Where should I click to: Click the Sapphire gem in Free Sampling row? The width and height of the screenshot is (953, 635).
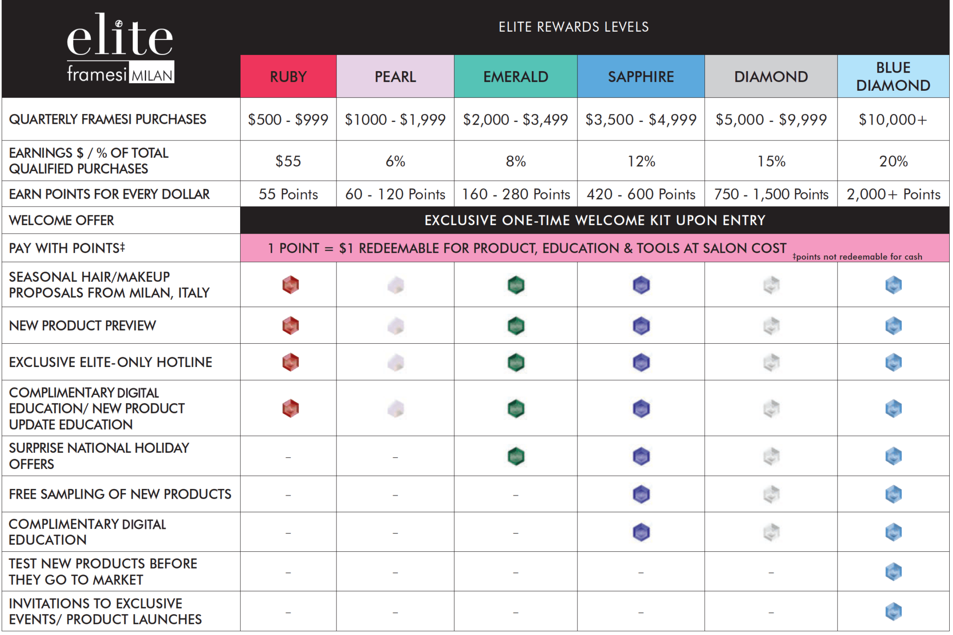pyautogui.click(x=641, y=494)
